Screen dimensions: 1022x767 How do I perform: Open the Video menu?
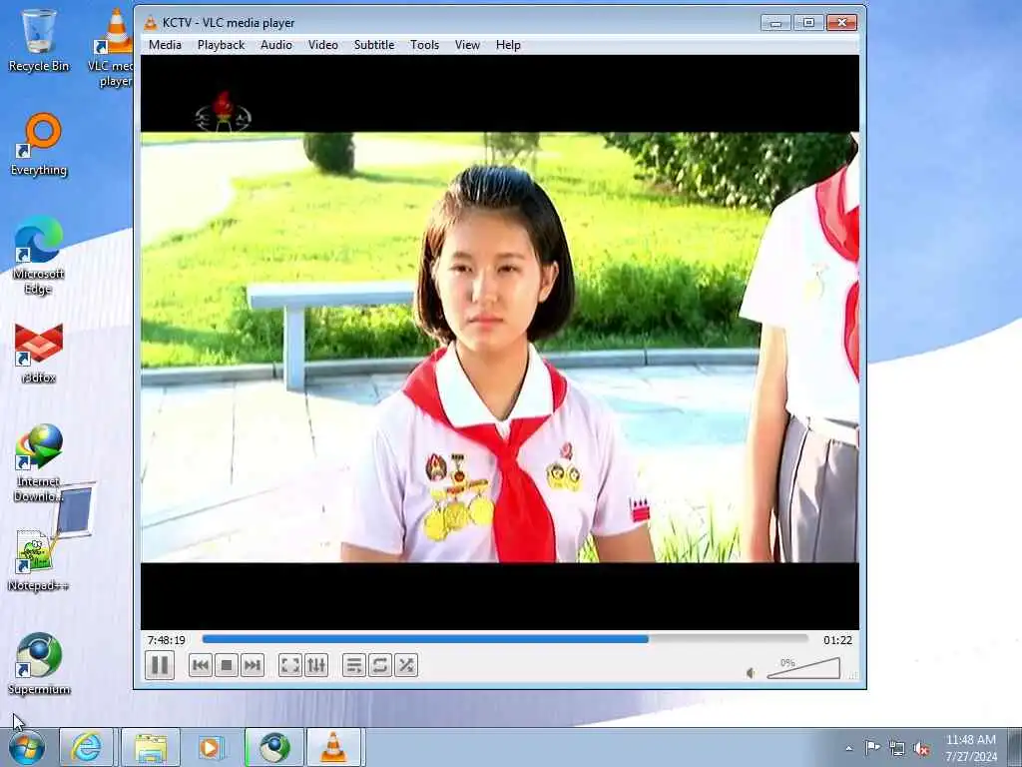[x=322, y=45]
